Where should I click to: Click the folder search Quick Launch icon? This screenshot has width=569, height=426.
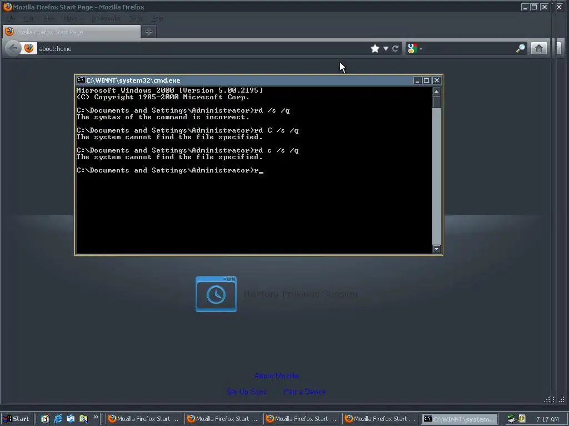click(x=83, y=419)
